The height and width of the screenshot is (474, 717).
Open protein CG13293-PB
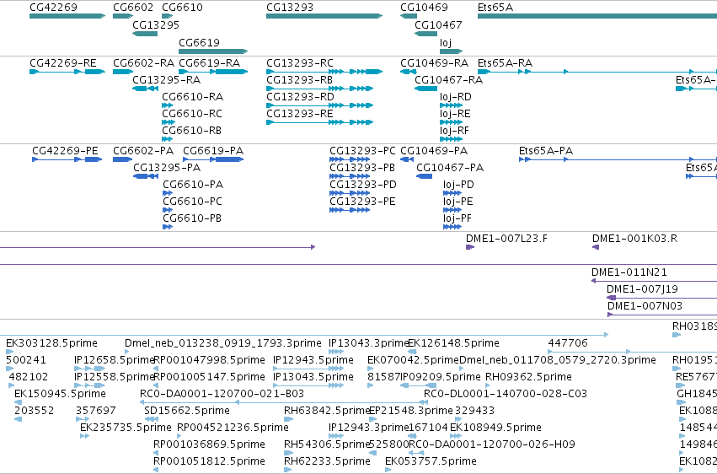click(x=350, y=176)
